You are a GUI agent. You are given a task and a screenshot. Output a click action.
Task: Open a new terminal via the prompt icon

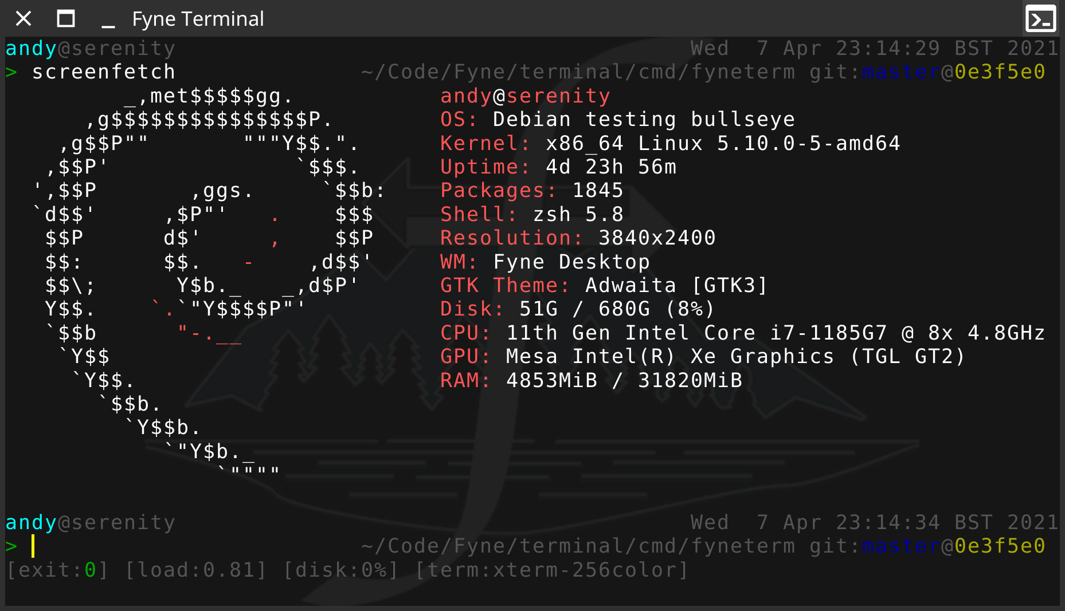[x=1041, y=18]
